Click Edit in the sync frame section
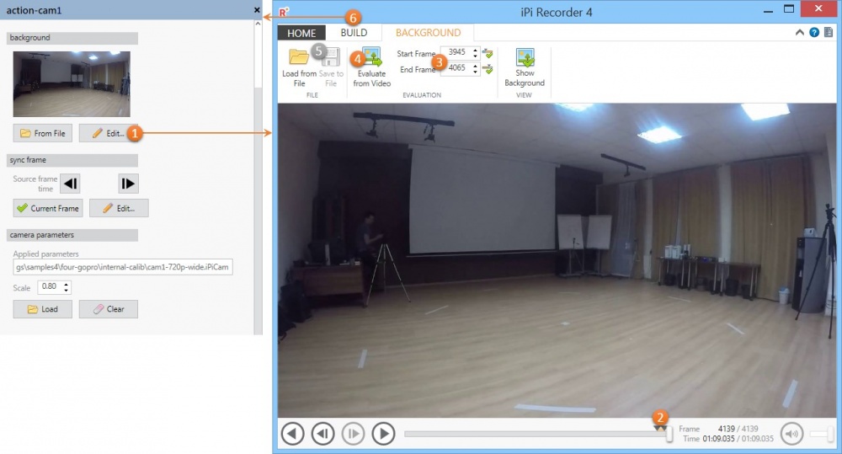Image resolution: width=842 pixels, height=454 pixels. coord(119,208)
